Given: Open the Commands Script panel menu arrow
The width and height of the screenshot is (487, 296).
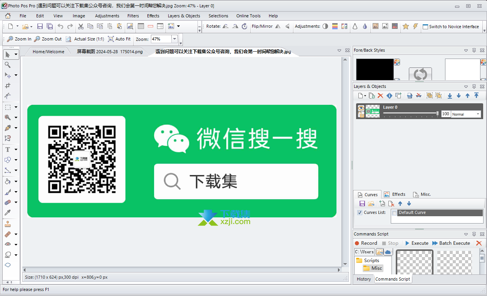Looking at the screenshot, I should coord(466,234).
